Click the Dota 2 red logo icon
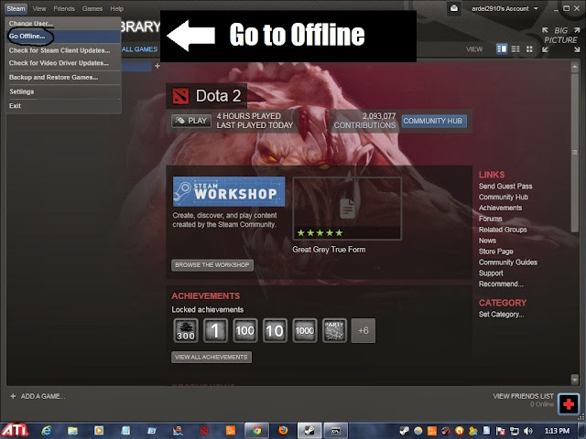The height and width of the screenshot is (439, 586). [180, 96]
